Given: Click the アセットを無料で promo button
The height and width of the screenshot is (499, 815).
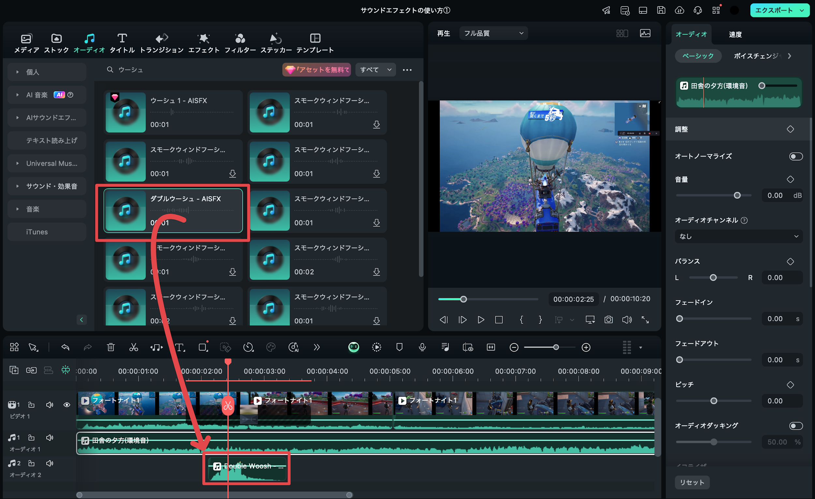Looking at the screenshot, I should tap(317, 70).
